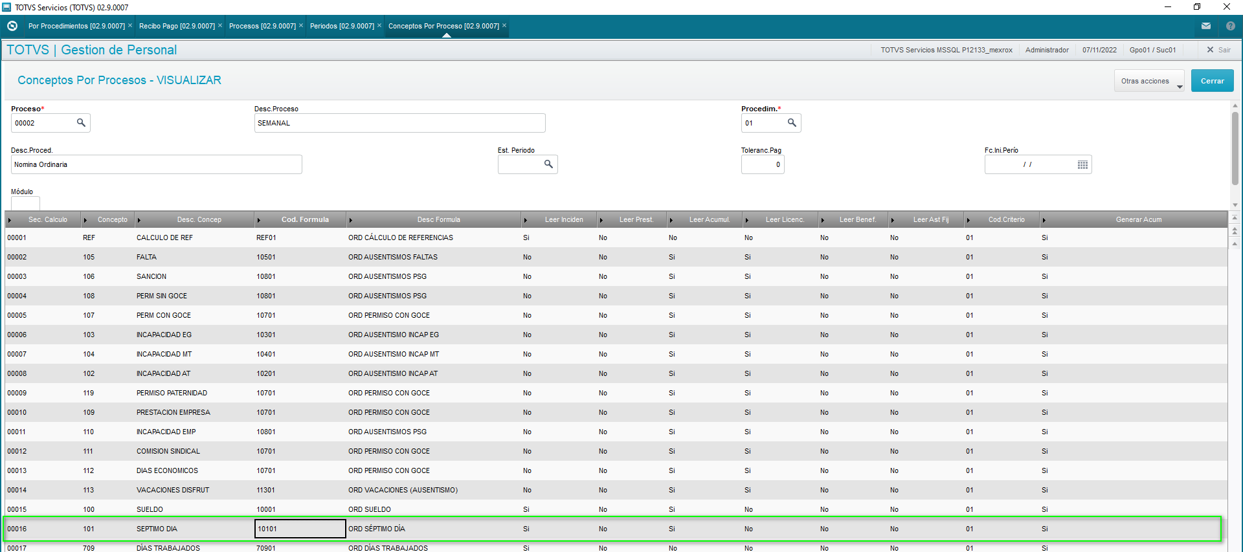Click the Toleranc.Pag input field
The image size is (1243, 552).
[x=762, y=165]
